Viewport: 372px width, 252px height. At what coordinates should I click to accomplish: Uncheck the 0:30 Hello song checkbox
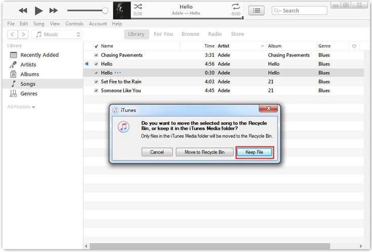[x=96, y=73]
